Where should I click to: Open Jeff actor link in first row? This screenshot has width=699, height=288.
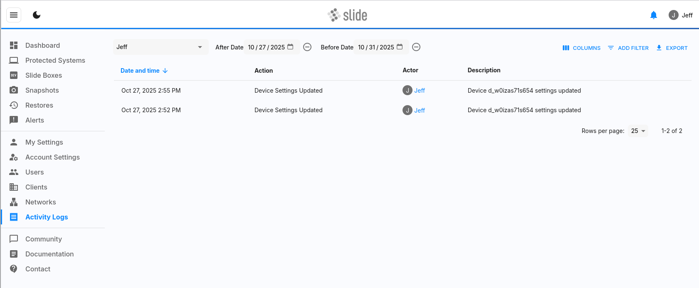[x=420, y=91]
